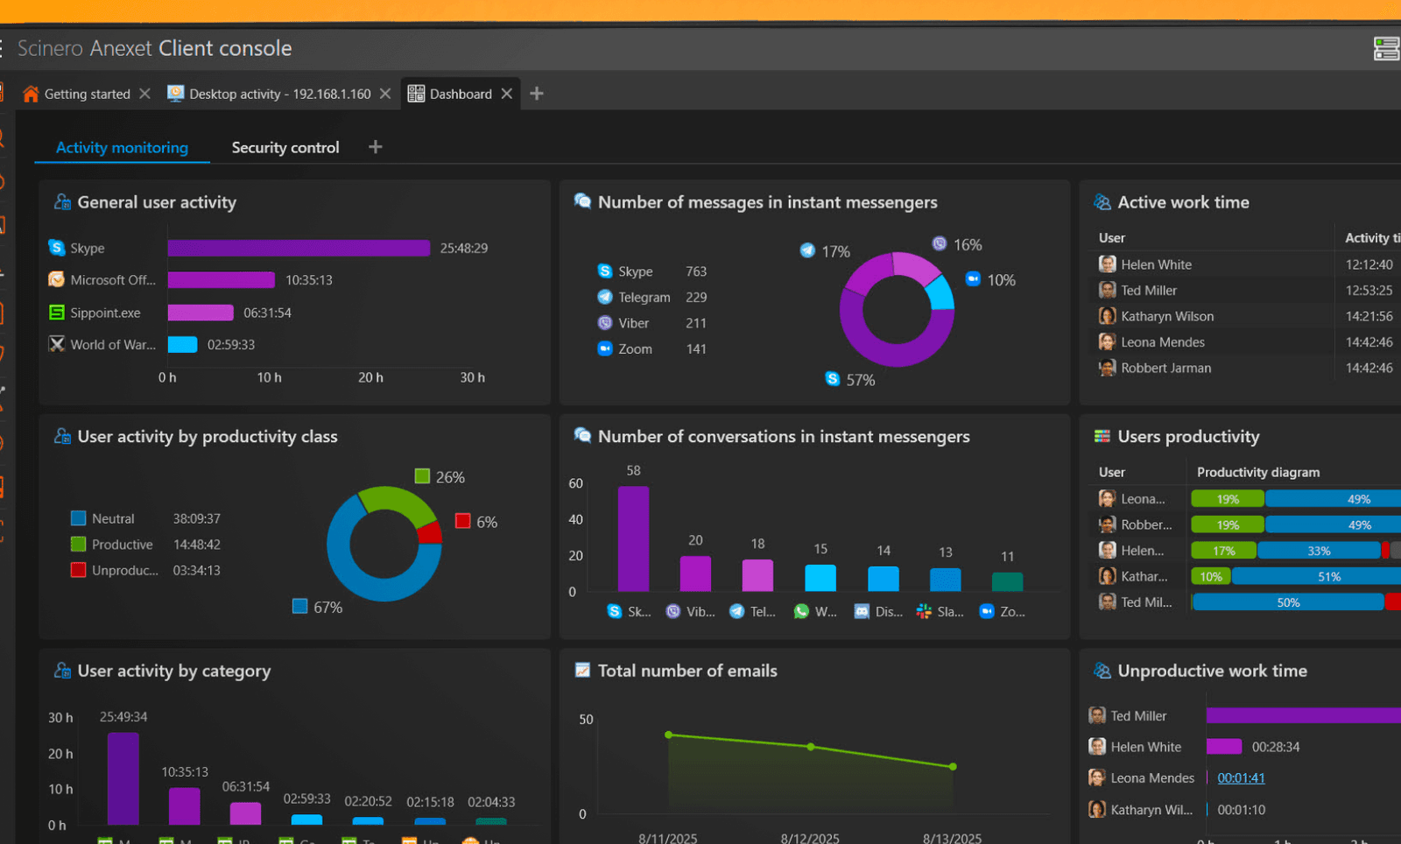Add a new dashboard page

click(x=376, y=147)
